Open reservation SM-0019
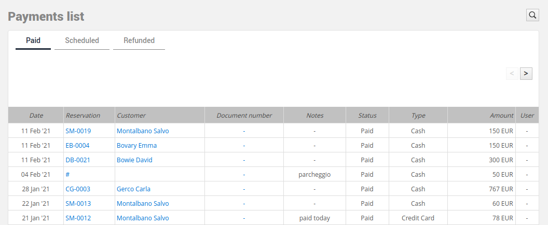 [78, 131]
